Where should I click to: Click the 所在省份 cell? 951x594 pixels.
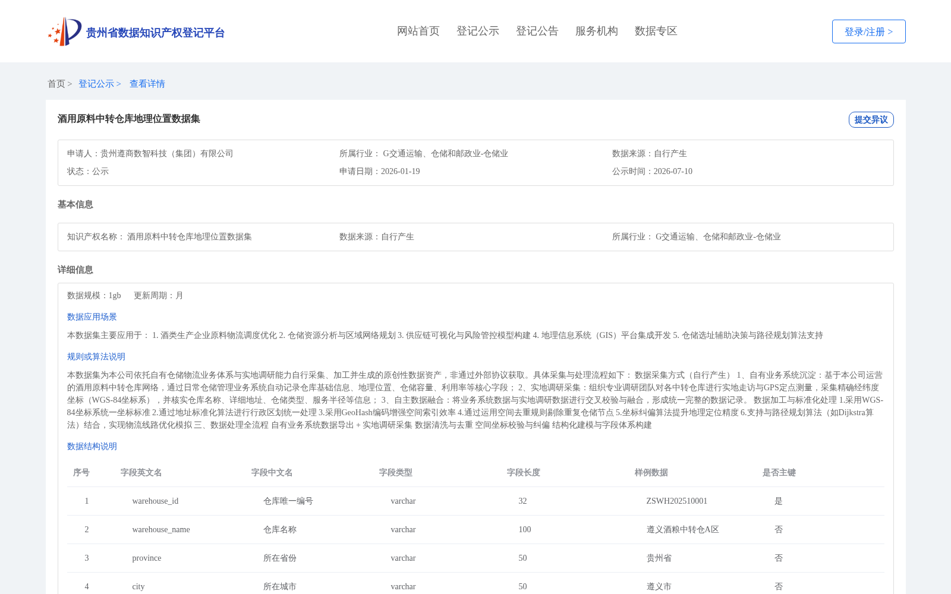coord(280,558)
